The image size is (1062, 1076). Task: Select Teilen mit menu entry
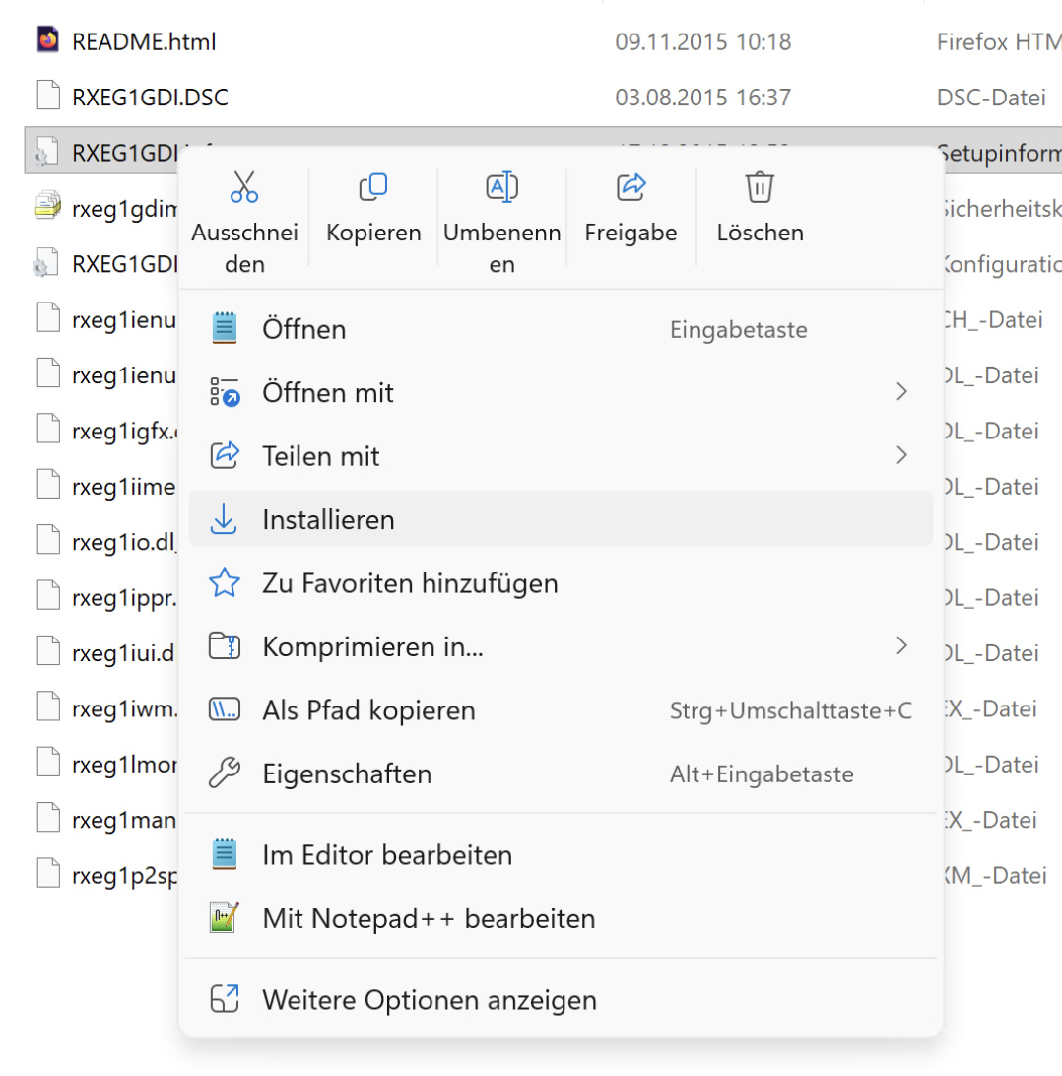pos(561,455)
